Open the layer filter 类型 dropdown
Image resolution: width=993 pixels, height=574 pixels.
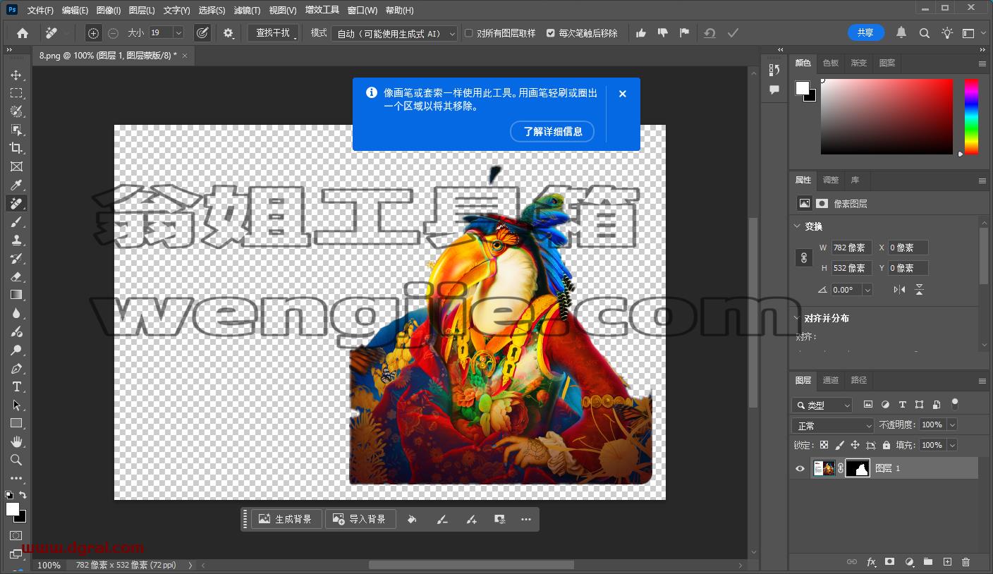tap(822, 405)
